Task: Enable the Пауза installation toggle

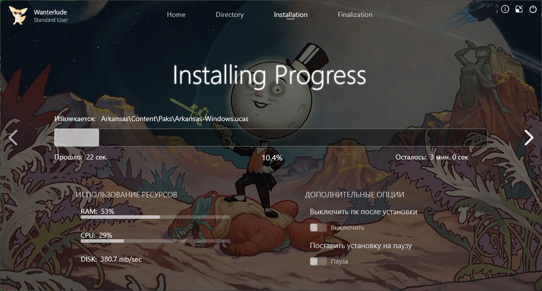Action: (x=318, y=262)
